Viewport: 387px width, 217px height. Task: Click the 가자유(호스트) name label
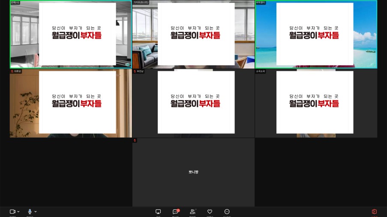tap(141, 3)
